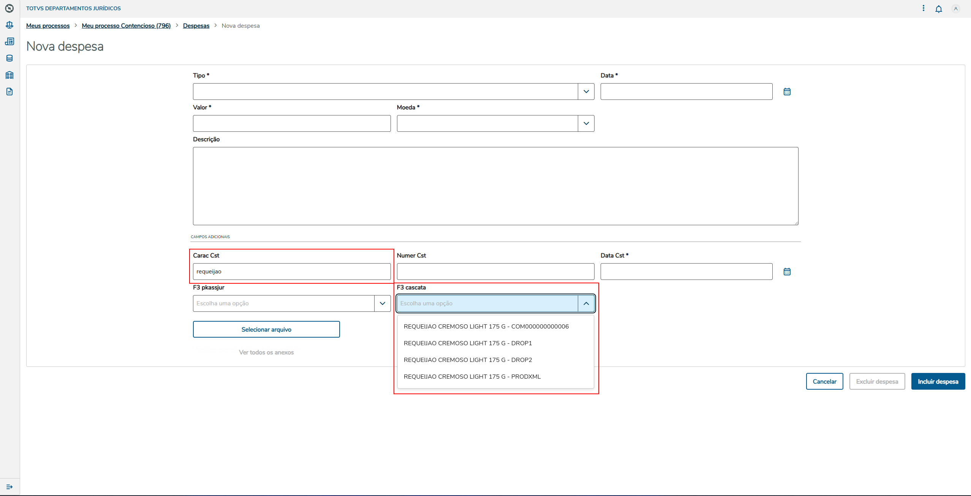Click the Incluir despesa button

pos(938,381)
